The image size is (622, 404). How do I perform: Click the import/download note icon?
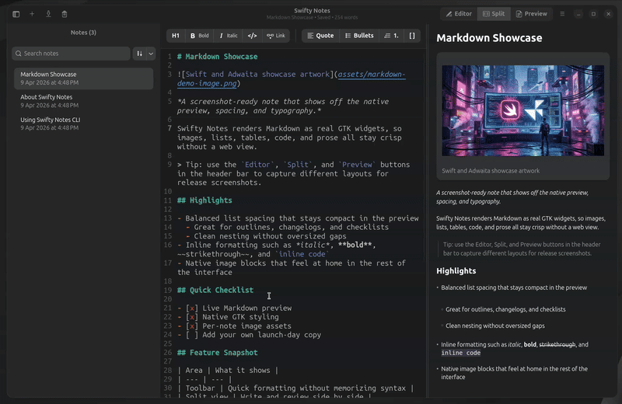[48, 14]
